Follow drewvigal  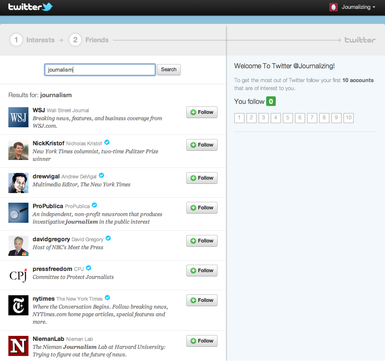(202, 178)
